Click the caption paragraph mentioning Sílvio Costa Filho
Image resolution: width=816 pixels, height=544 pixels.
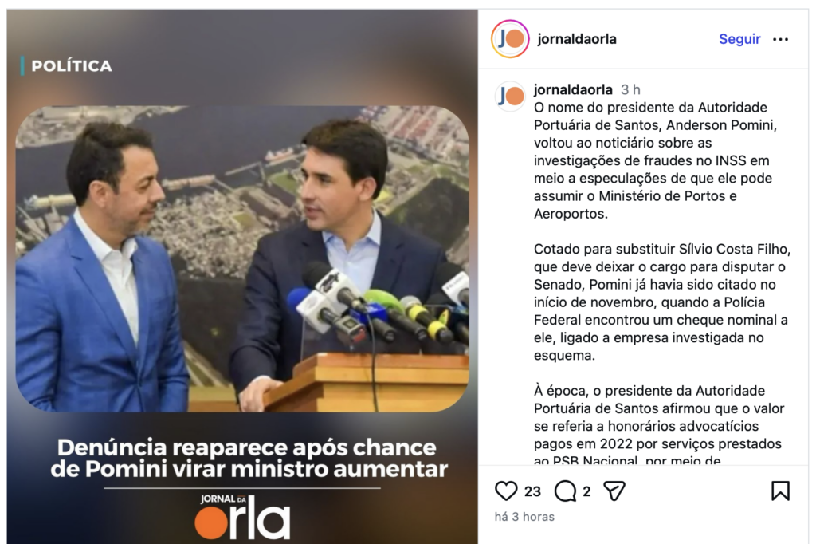coord(662,302)
